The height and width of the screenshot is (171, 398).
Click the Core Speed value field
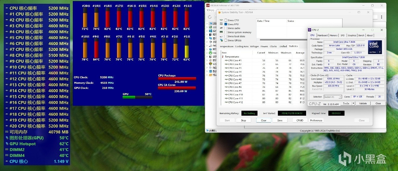pos(333,79)
